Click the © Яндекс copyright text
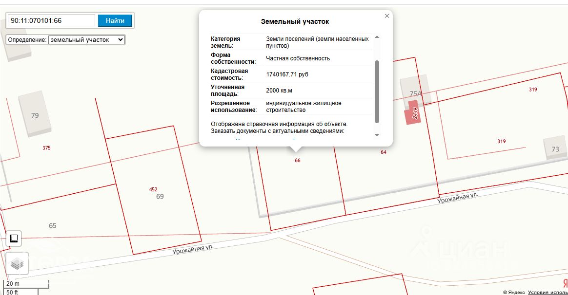The width and height of the screenshot is (568, 295). [514, 292]
